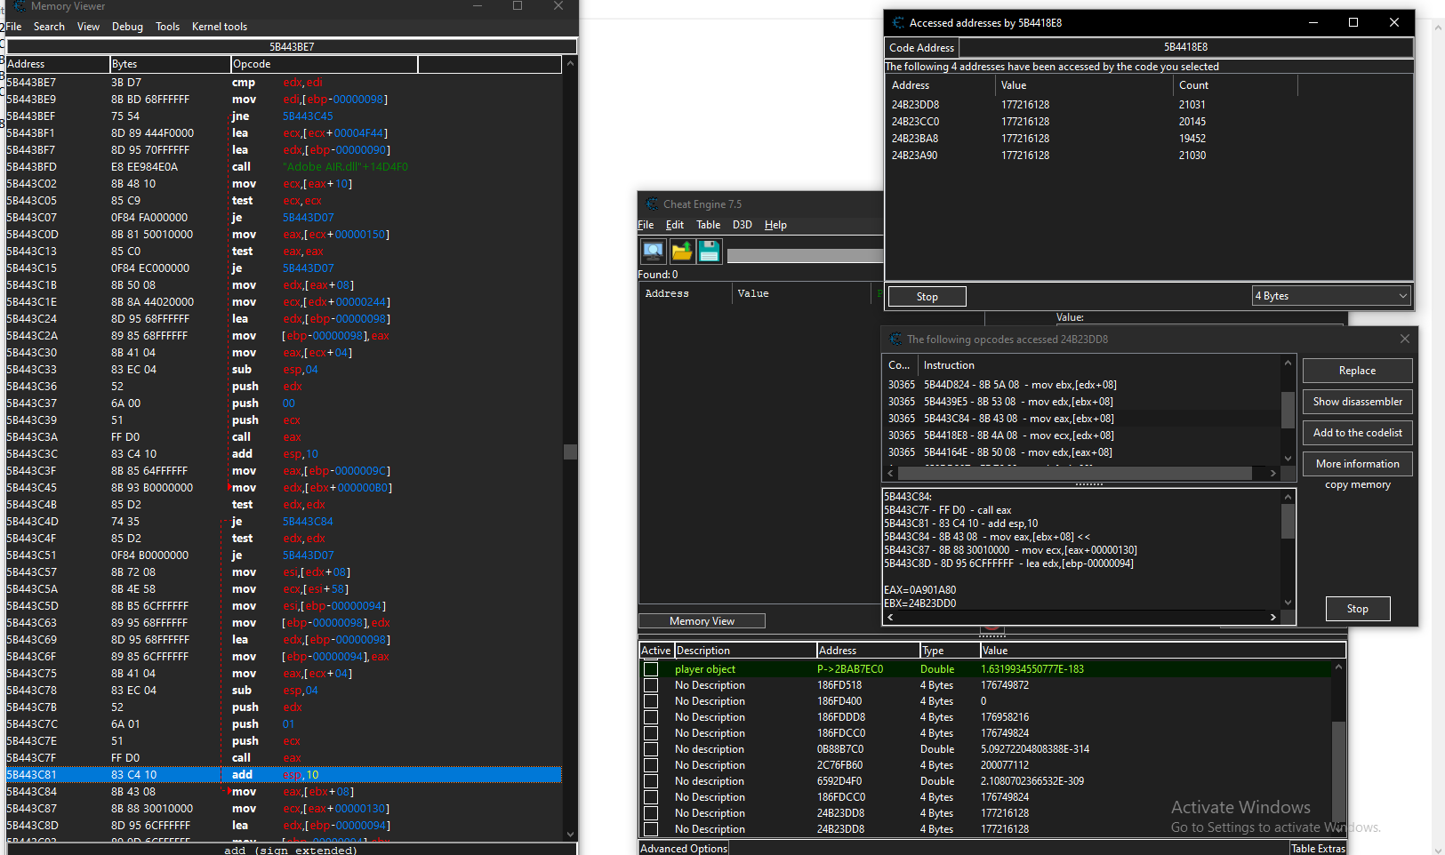Tick the checkbox for address 186FD518
Image resolution: width=1445 pixels, height=855 pixels.
click(x=651, y=685)
